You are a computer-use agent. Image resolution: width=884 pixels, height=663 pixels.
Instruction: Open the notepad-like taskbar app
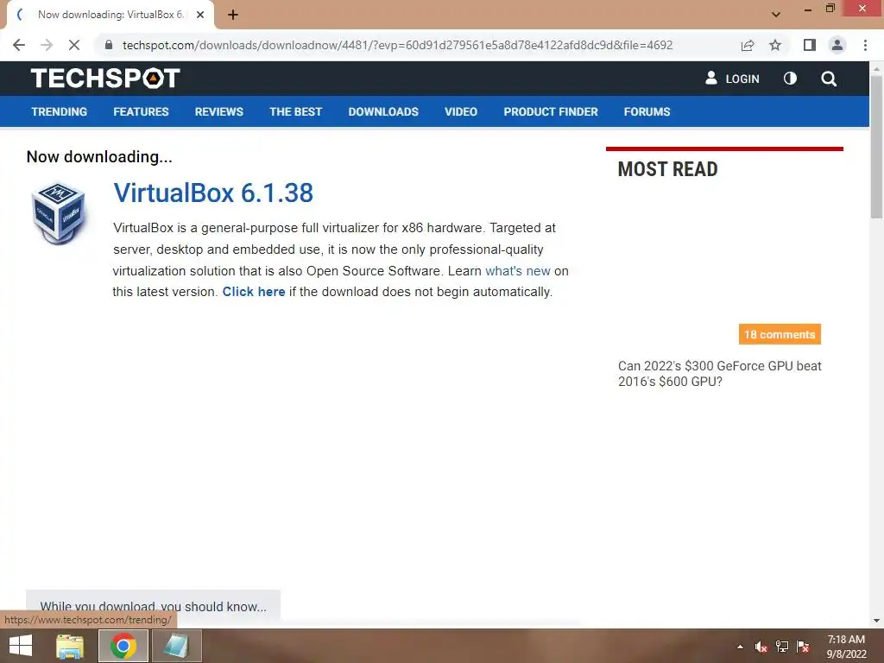point(176,646)
